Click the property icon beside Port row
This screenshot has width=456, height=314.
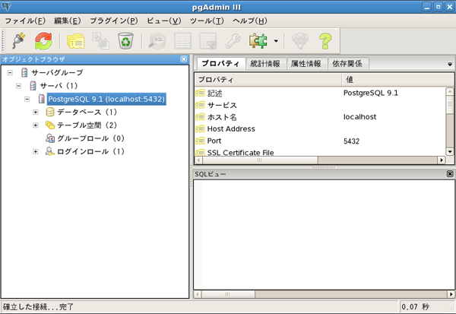pyautogui.click(x=200, y=141)
